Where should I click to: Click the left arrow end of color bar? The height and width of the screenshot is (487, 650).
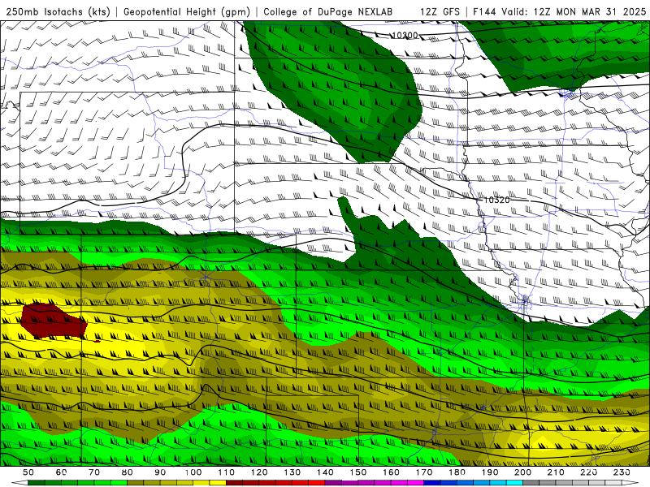click(x=19, y=481)
